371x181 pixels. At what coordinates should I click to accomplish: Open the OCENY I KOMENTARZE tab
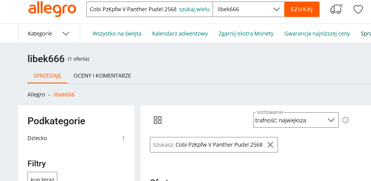click(x=102, y=76)
